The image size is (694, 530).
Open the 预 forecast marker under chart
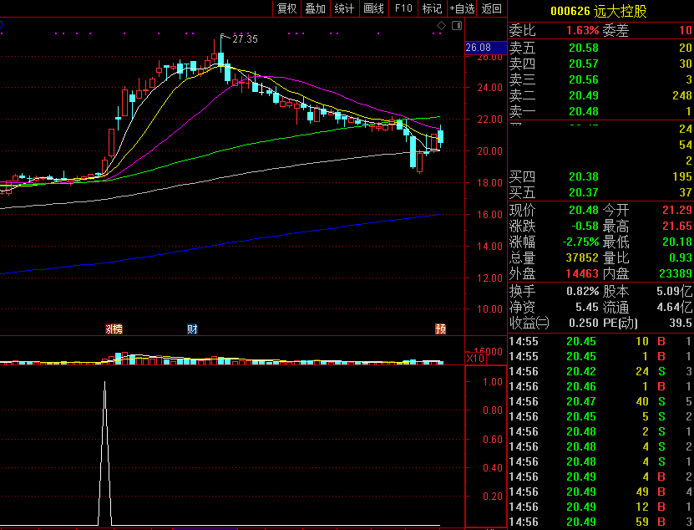[440, 329]
